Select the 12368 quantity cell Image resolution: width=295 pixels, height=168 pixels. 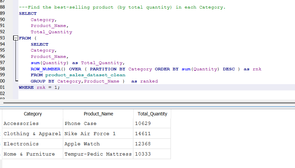point(152,144)
